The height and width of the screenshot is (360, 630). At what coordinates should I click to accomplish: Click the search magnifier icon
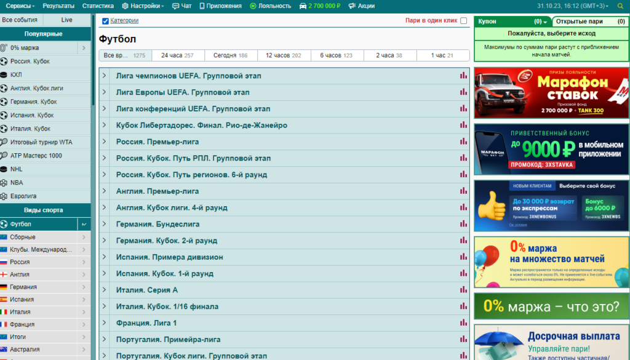[620, 6]
